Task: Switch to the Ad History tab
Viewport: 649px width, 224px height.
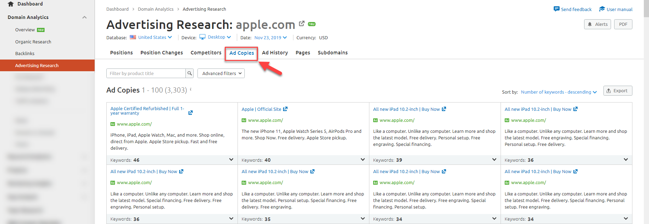Action: pos(275,53)
